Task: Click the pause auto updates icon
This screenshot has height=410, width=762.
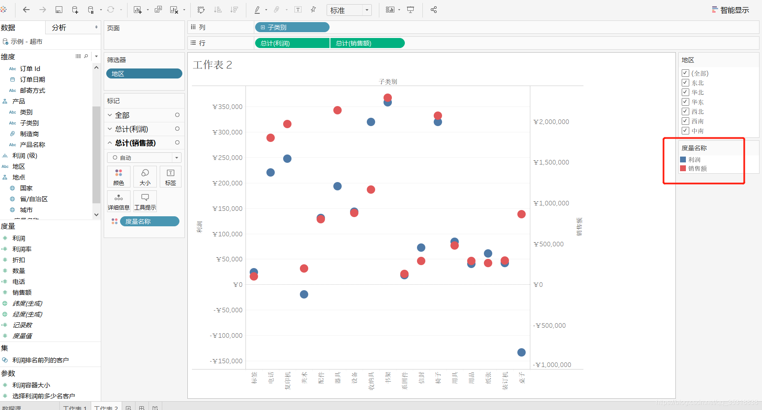Action: click(91, 10)
